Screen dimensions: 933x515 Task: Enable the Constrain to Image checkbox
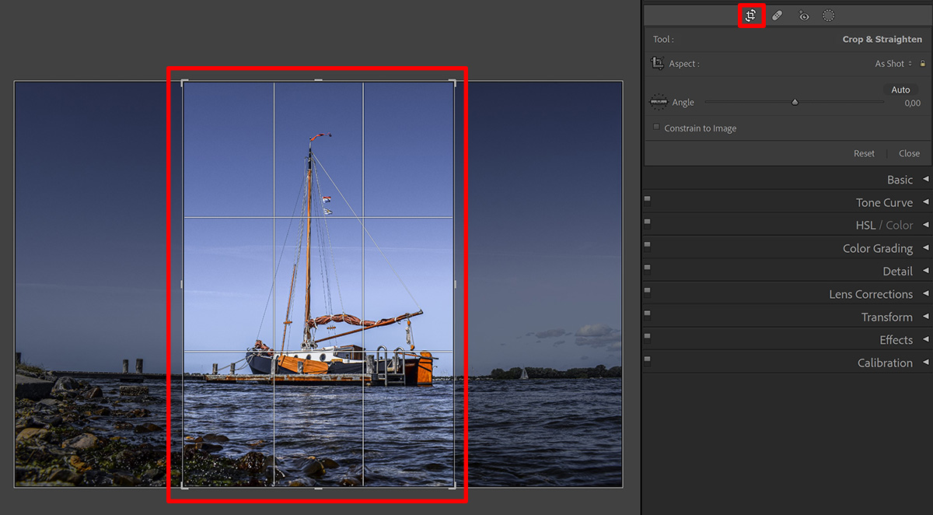tap(655, 128)
